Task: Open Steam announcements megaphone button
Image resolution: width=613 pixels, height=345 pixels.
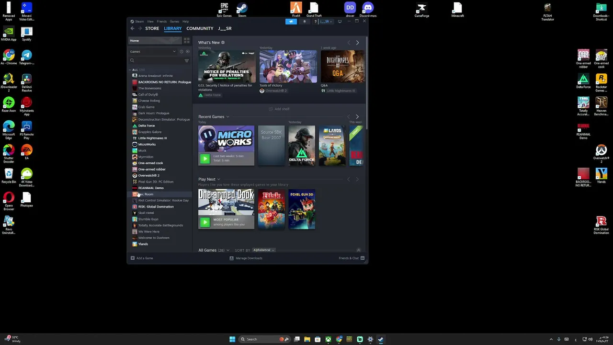Action: pos(291,22)
